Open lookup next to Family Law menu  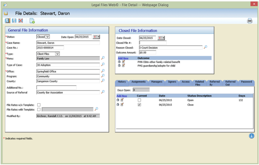[x=103, y=58]
